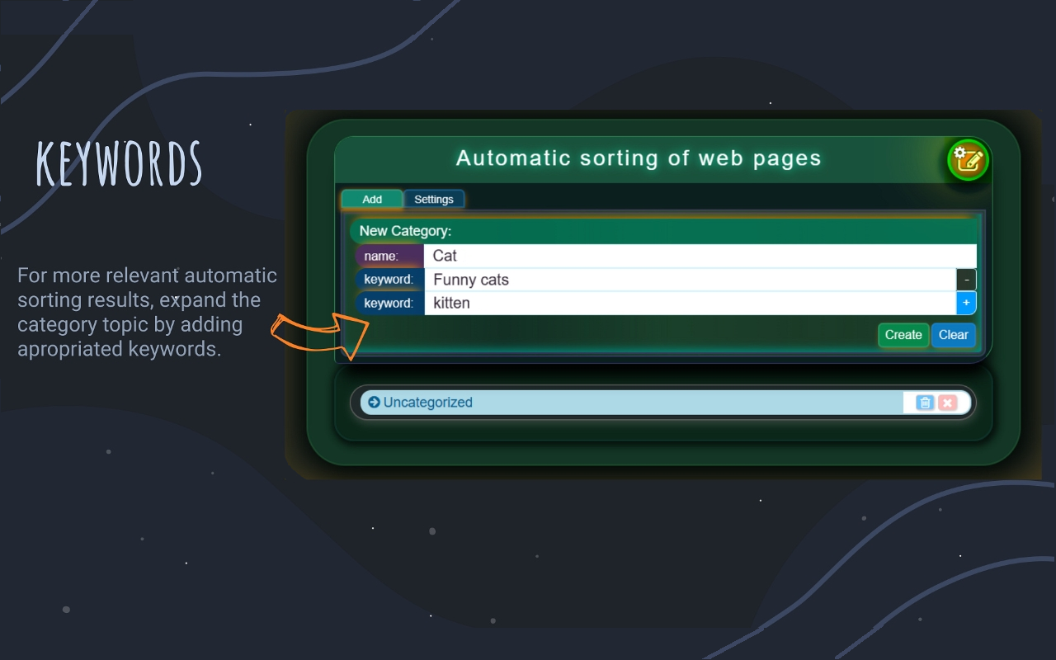Click the blue arrow icon beside Uncategorized
Image resolution: width=1056 pixels, height=660 pixels.
(x=374, y=403)
